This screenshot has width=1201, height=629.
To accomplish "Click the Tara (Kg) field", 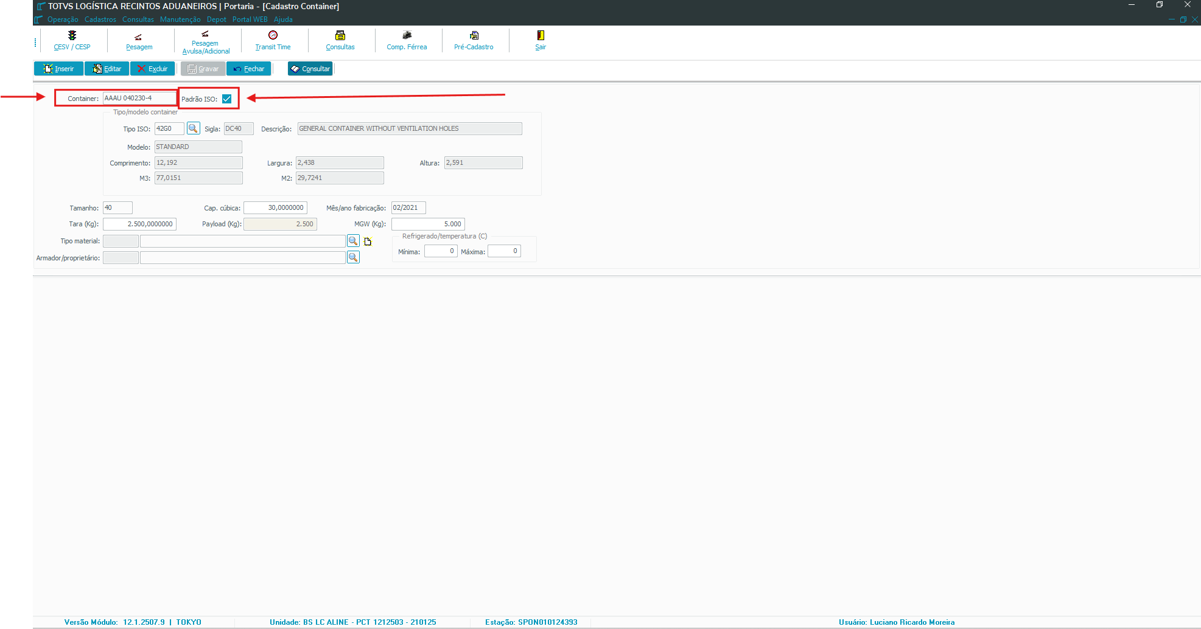I will (x=139, y=224).
